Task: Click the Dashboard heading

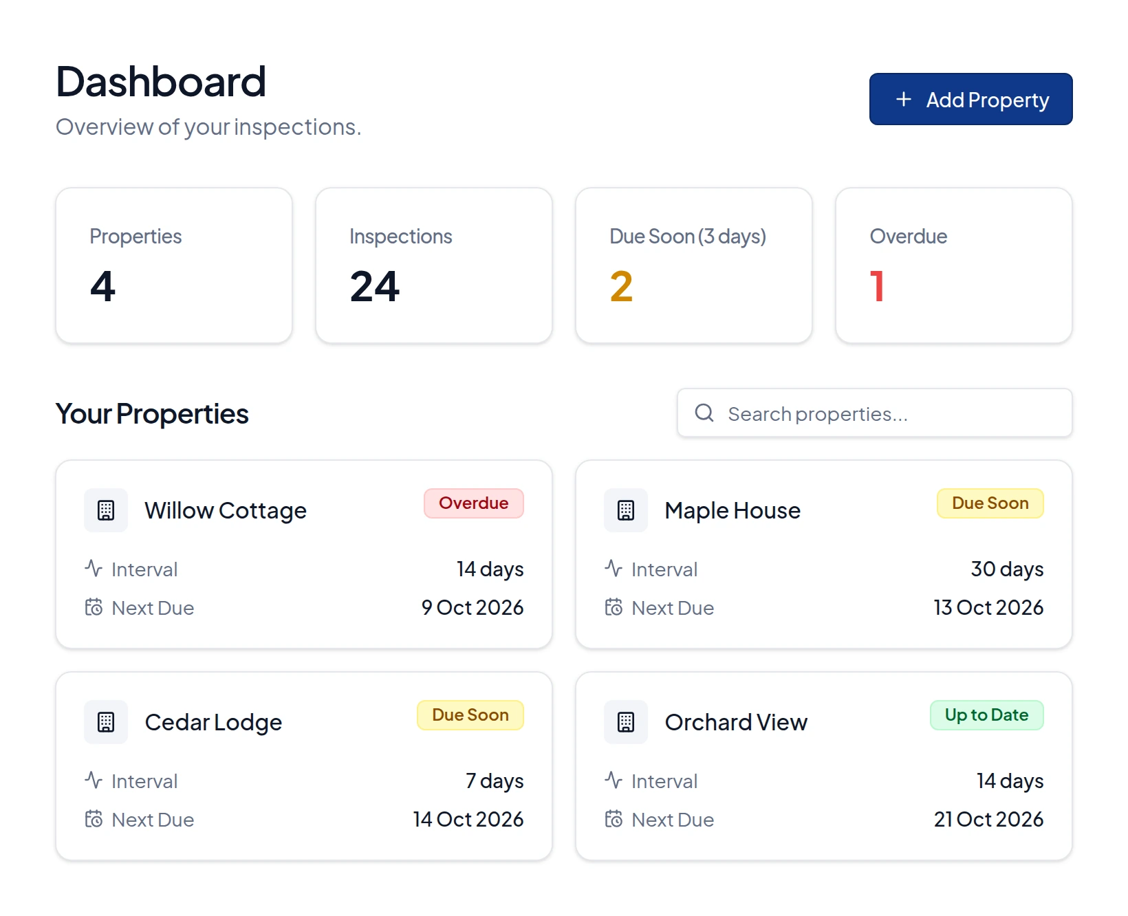Action: (x=161, y=82)
